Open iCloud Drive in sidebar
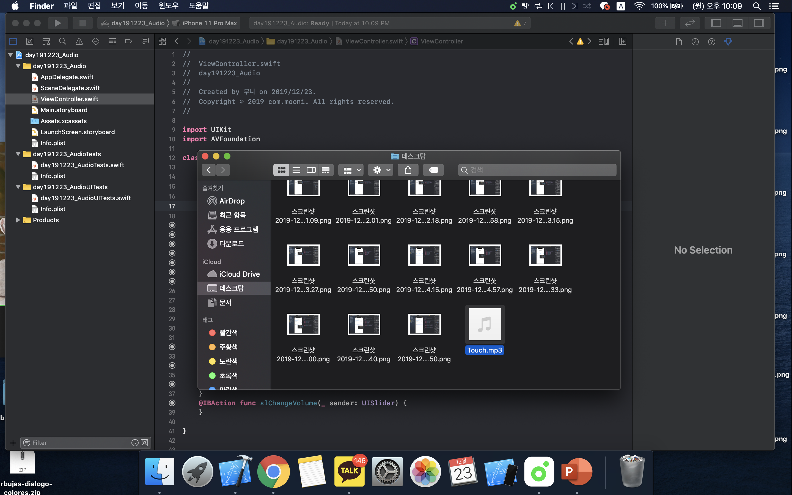Viewport: 792px width, 495px height. [x=239, y=274]
